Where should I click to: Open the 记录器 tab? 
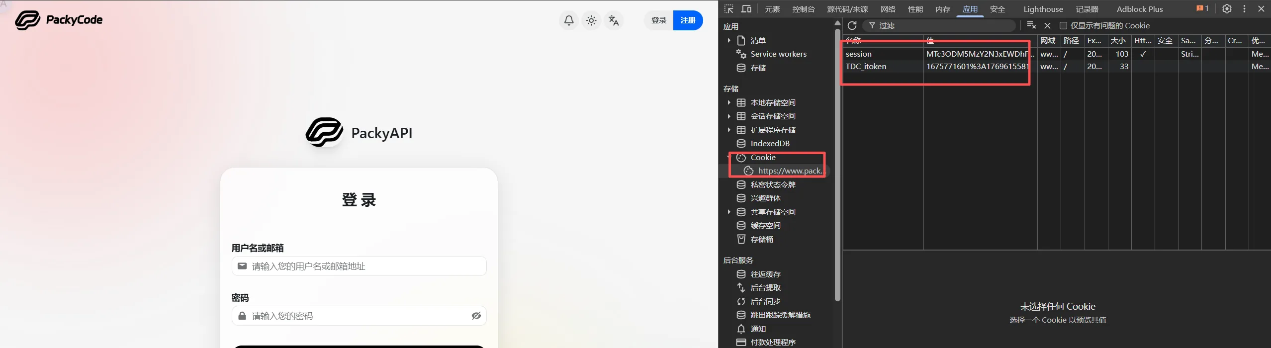click(x=1087, y=9)
